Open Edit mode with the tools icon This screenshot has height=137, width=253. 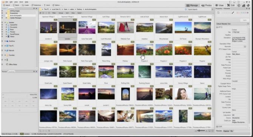pyautogui.click(x=231, y=5)
